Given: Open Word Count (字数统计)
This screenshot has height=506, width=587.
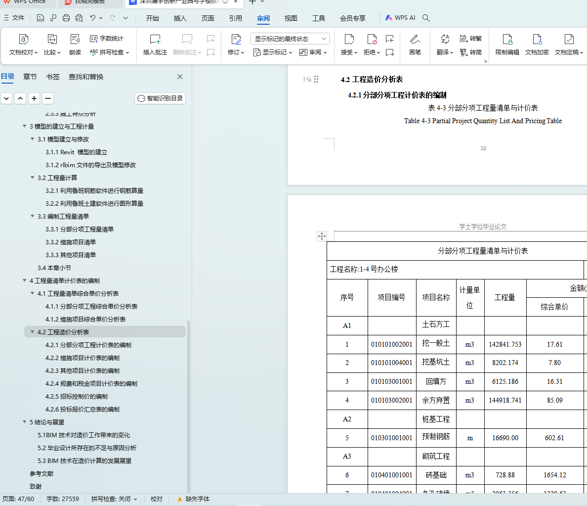Looking at the screenshot, I should coord(107,39).
